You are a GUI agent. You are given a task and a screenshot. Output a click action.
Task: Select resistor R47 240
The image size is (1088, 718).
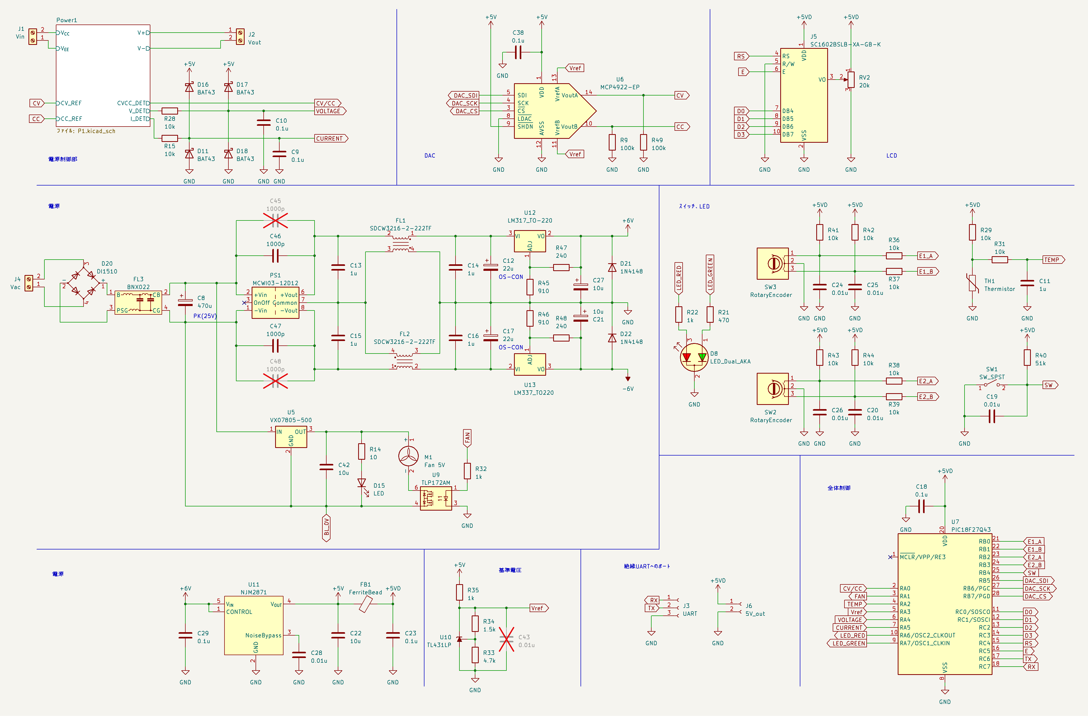(x=561, y=267)
